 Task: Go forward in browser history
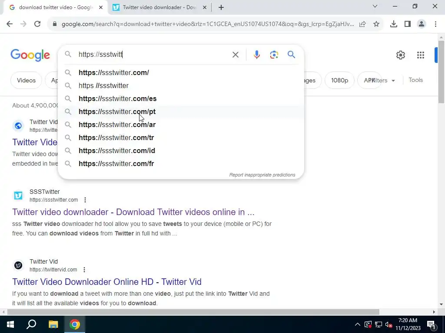click(23, 24)
